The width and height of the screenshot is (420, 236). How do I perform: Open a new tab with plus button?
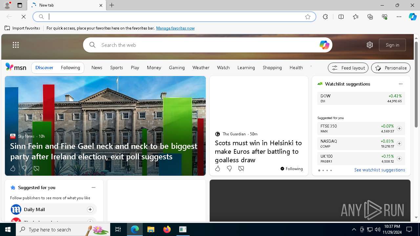point(112,5)
